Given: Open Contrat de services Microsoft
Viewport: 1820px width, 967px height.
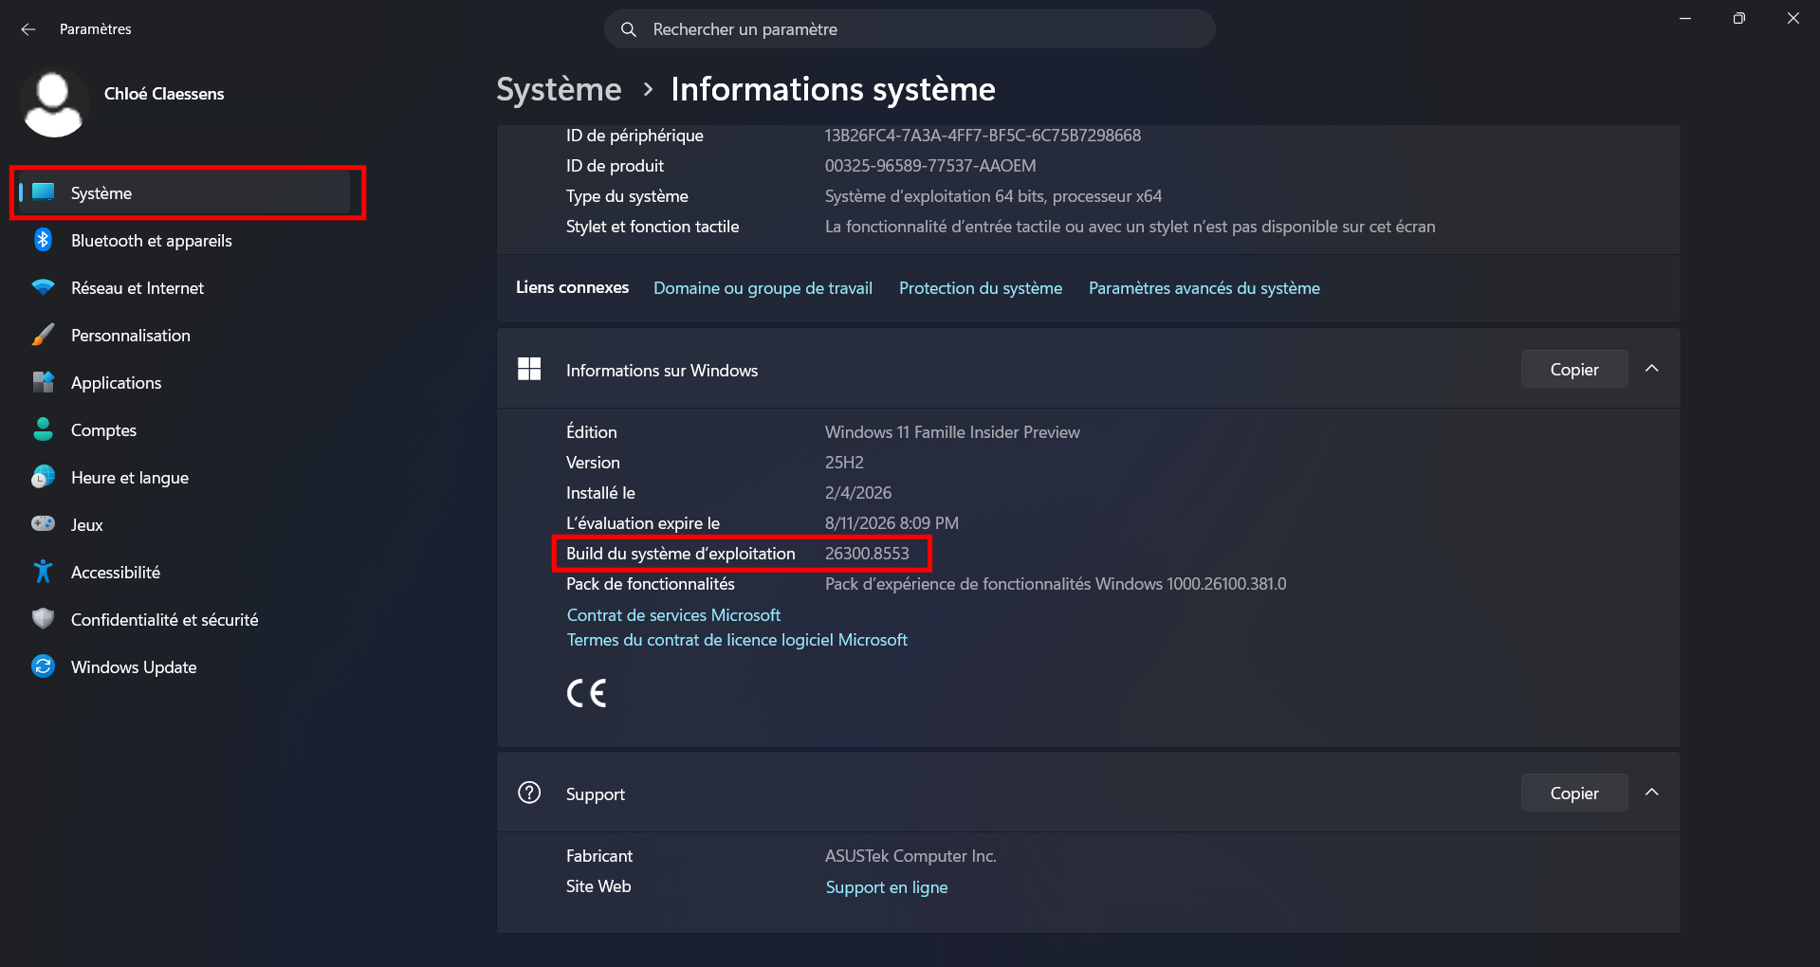Looking at the screenshot, I should [673, 615].
